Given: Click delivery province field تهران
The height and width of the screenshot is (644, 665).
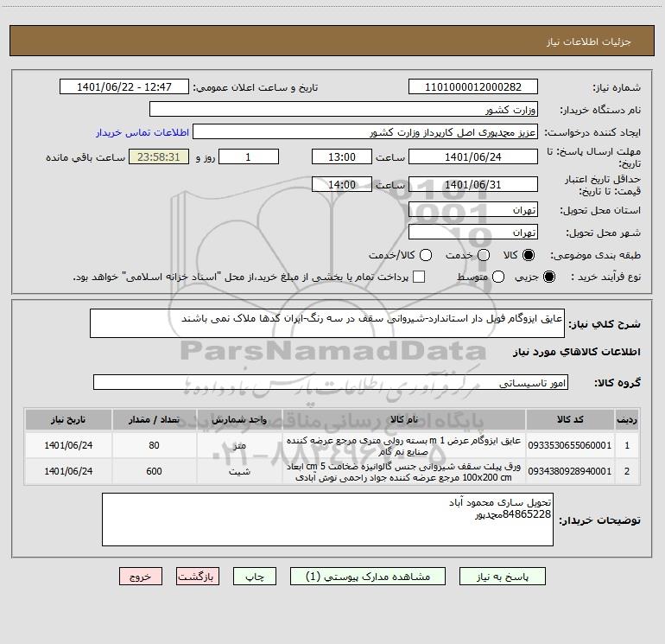Looking at the screenshot, I should click(x=473, y=209).
